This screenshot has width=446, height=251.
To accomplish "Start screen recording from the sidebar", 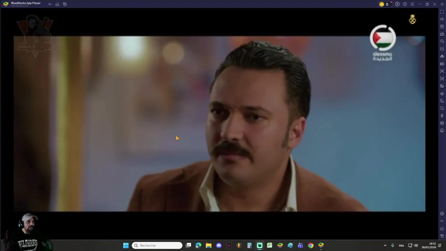I will [x=442, y=78].
